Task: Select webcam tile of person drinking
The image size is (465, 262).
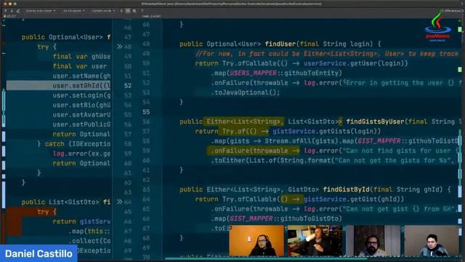Action: (315, 241)
